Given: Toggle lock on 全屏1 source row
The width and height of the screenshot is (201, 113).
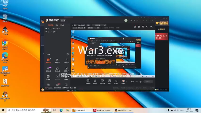Looking at the screenshot, I should (49, 32).
